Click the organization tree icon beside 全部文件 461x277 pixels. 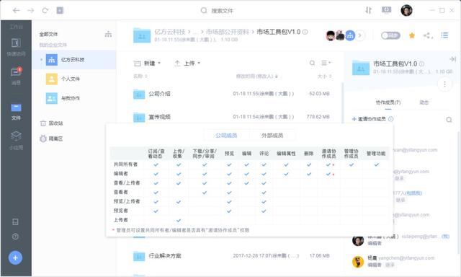click(x=108, y=34)
